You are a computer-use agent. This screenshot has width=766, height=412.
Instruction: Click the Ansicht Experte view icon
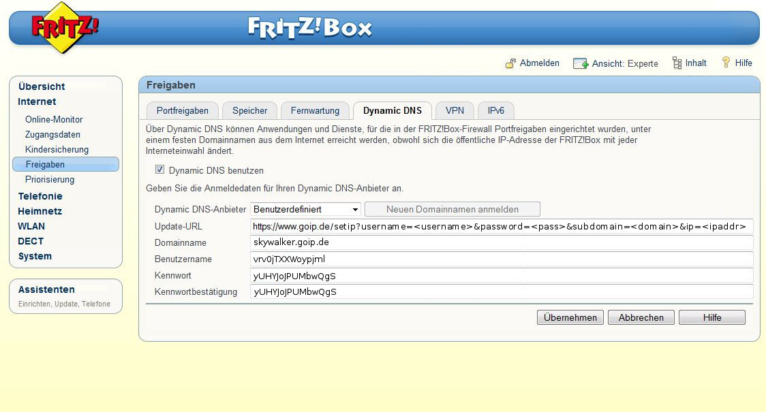[581, 63]
